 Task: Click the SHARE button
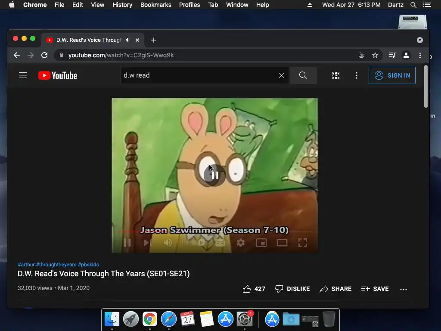(335, 289)
